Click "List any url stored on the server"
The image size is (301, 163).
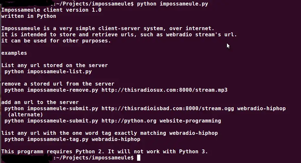pyautogui.click(x=55, y=65)
